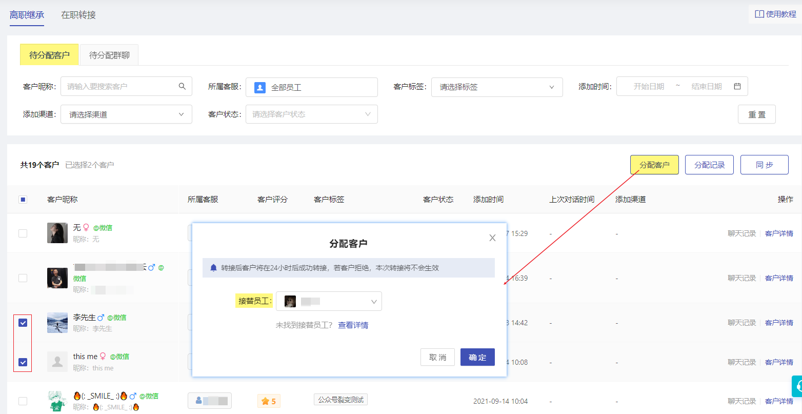This screenshot has height=414, width=802.
Task: Uncheck the checkbox for this me
Action: pos(23,362)
